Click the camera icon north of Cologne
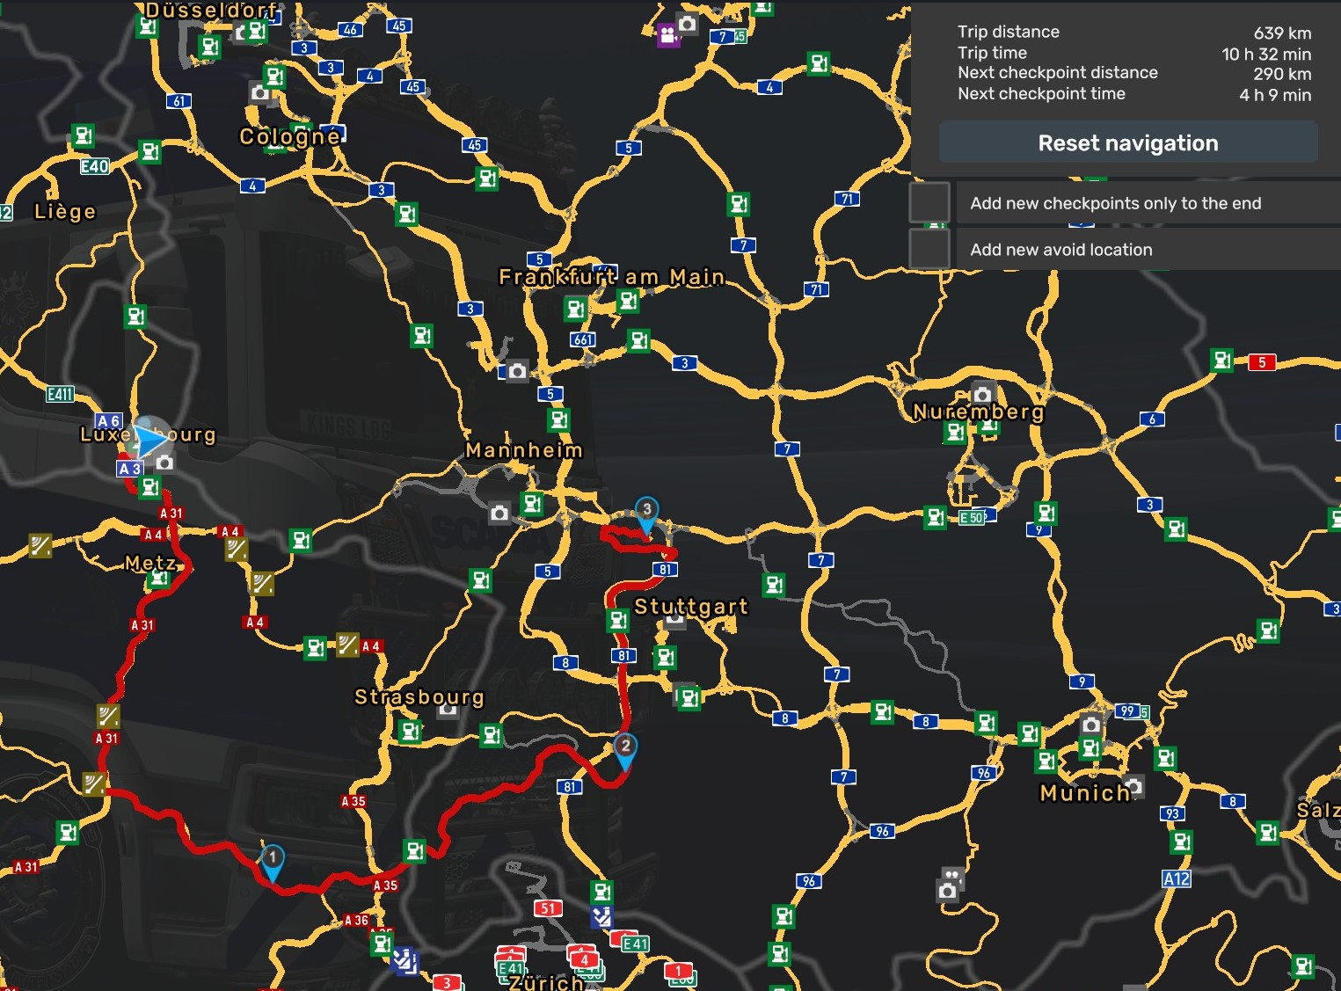The width and height of the screenshot is (1341, 991). click(260, 92)
